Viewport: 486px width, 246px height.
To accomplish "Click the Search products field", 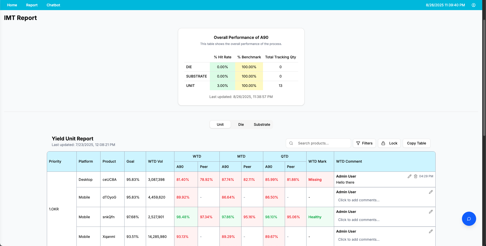I will [318, 143].
